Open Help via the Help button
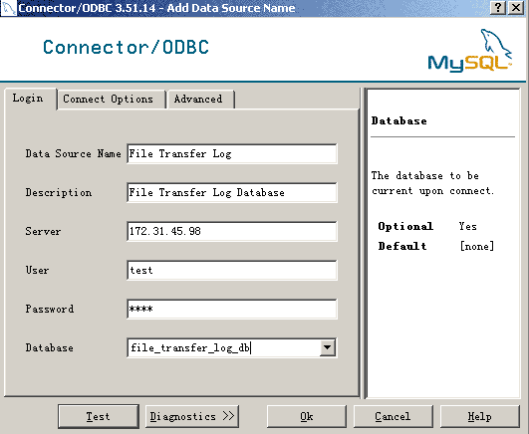 point(480,416)
